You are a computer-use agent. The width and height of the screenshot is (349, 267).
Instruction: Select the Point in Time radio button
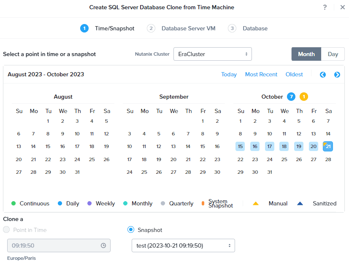(6, 230)
